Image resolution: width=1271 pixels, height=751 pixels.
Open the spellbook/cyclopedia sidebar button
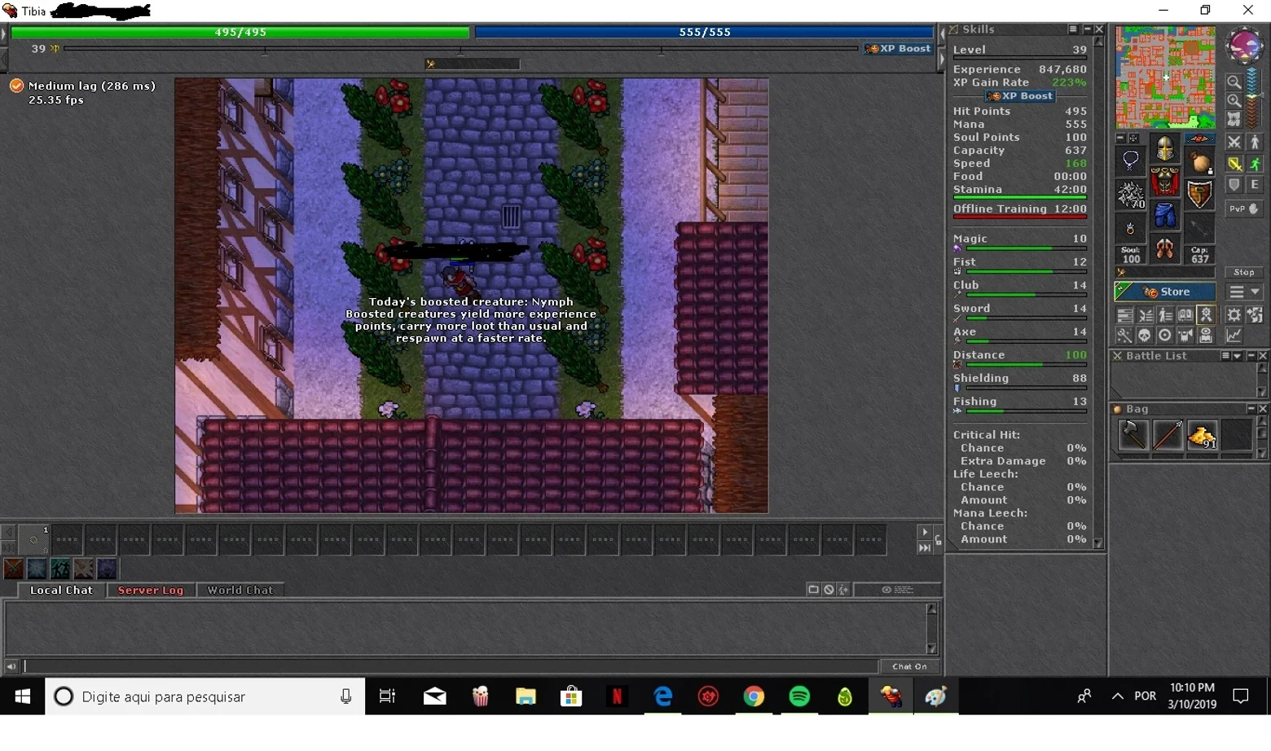point(1185,315)
